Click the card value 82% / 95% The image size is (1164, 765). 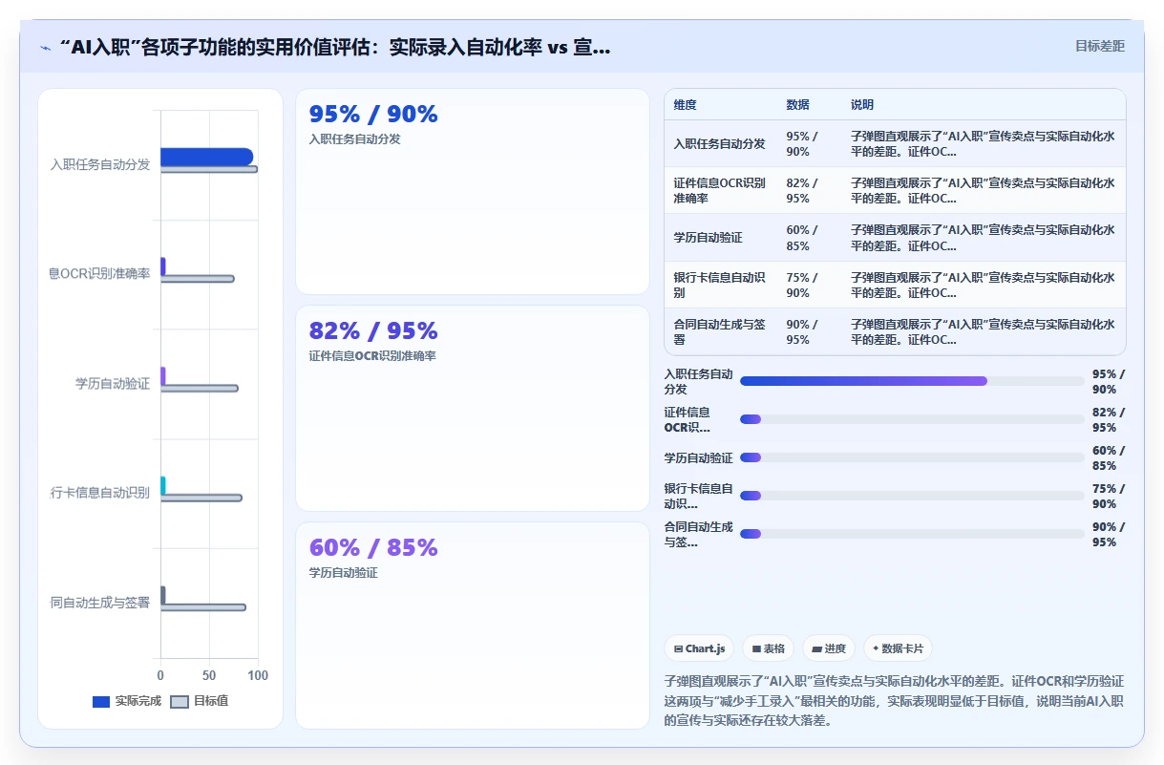pos(373,330)
